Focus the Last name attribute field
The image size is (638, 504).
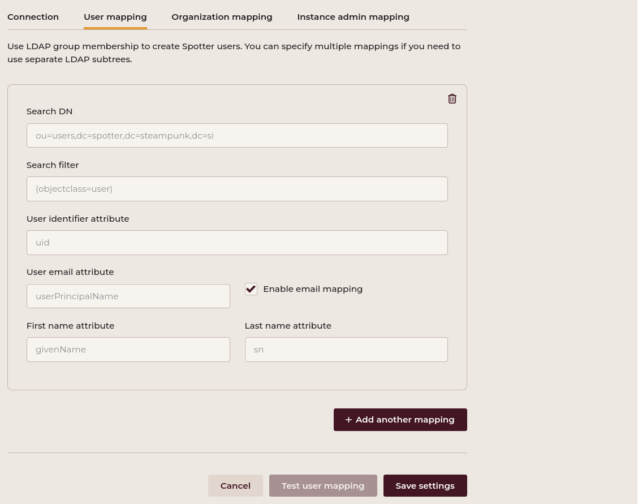tap(346, 350)
